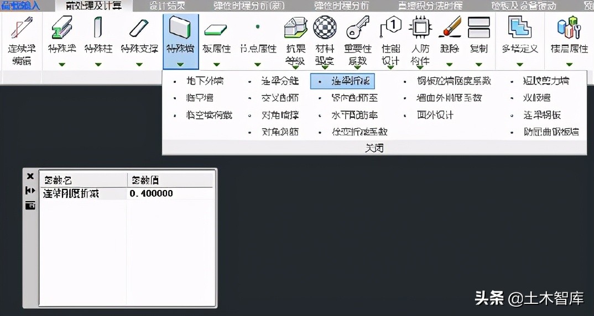Screen dimensions: 594x316
Task: Toggle the parameter panel auto-hide pin icon
Action: (30, 191)
